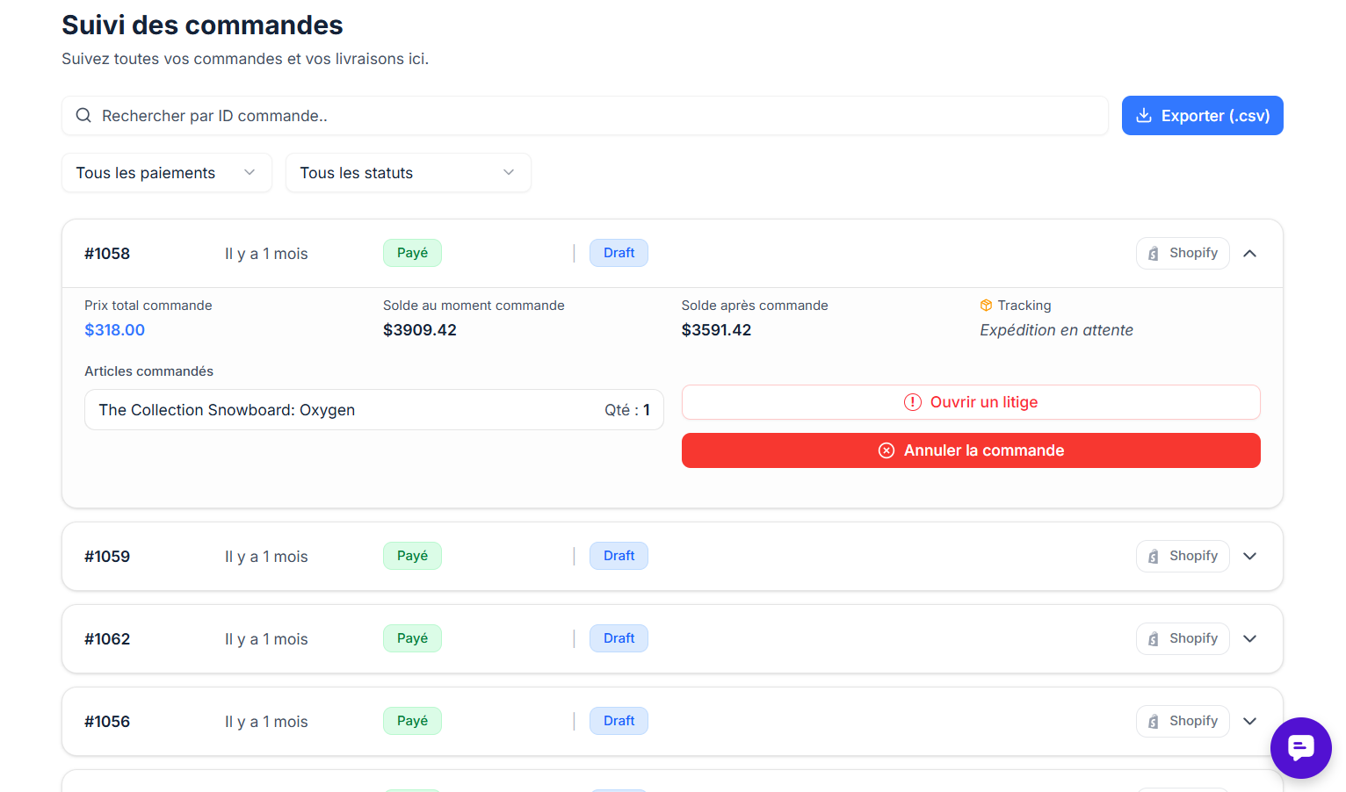Select order ID #1058

(x=107, y=254)
